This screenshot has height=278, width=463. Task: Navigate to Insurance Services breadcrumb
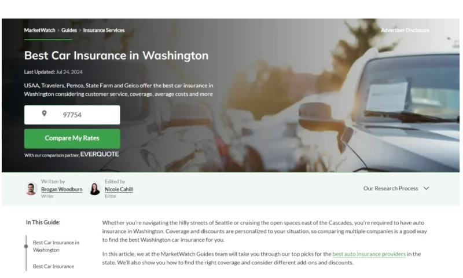104,30
